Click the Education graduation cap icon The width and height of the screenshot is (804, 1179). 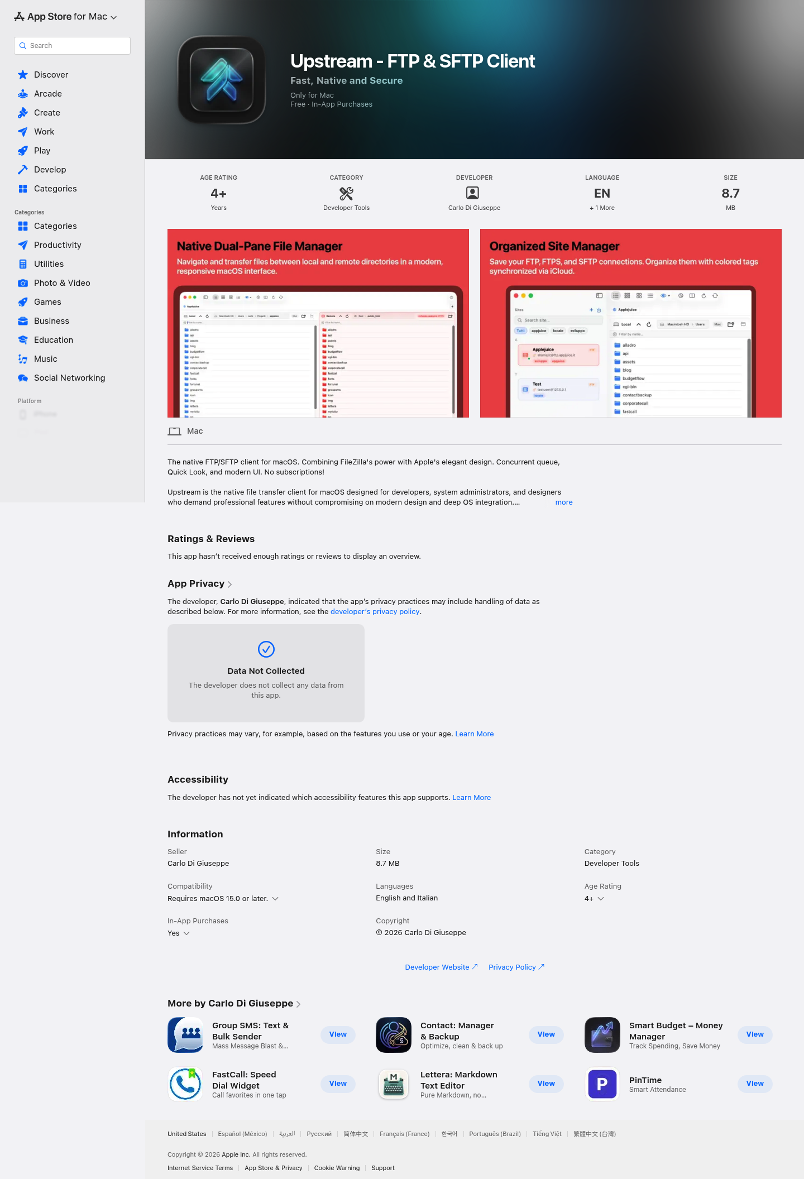(23, 340)
